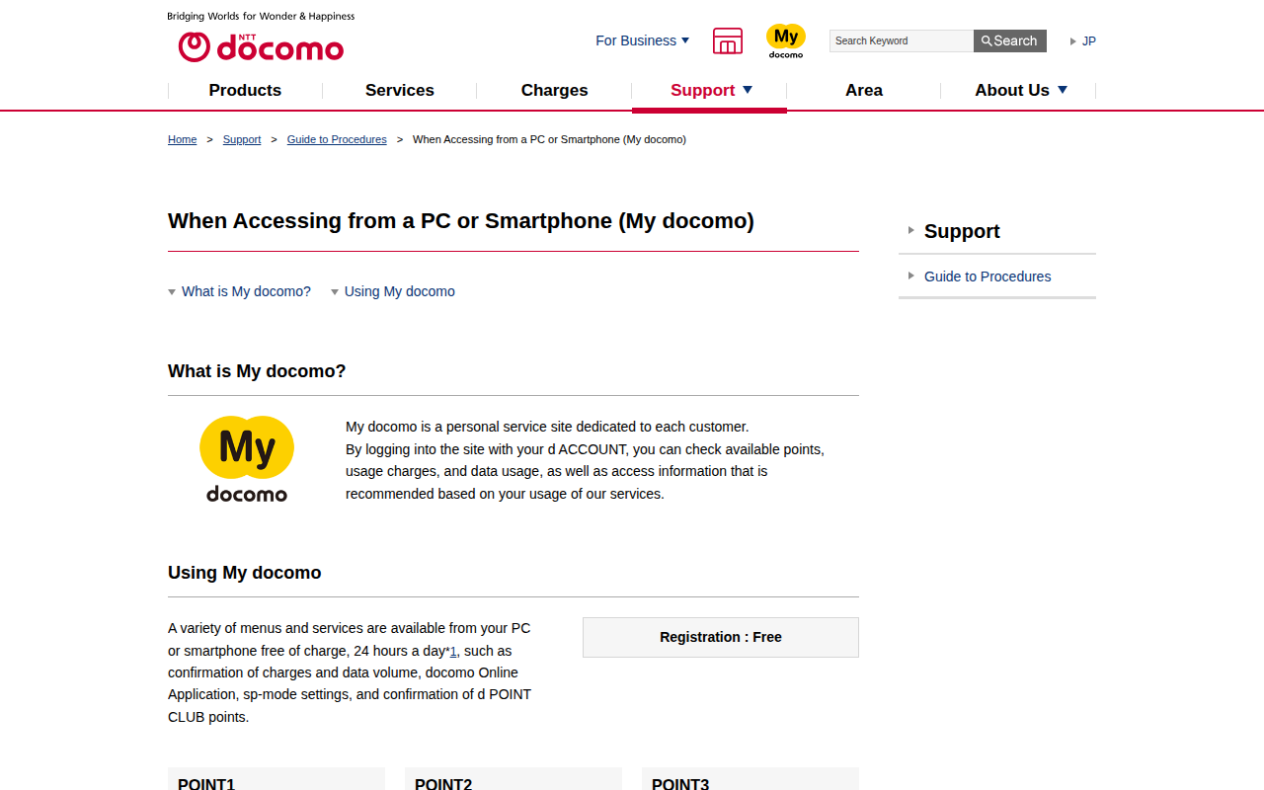Open the Services menu item
Viewport: 1264px width, 790px height.
pyautogui.click(x=400, y=90)
